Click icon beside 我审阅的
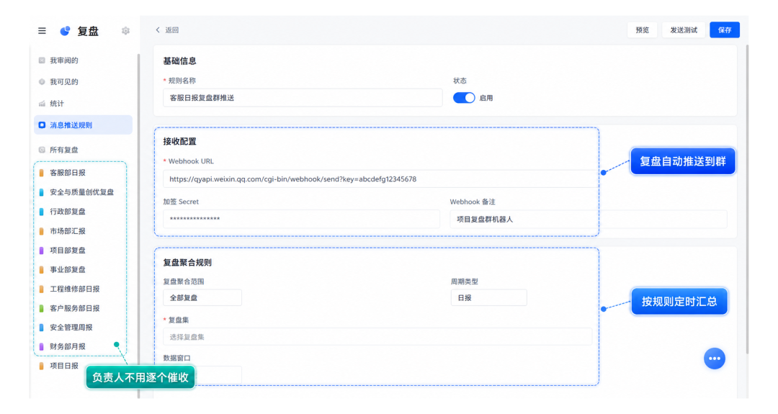This screenshot has height=414, width=778. (42, 60)
